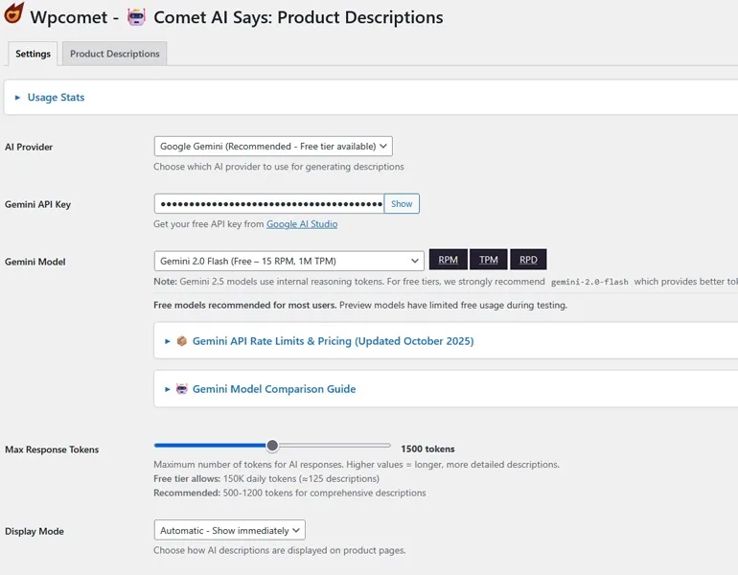Open the AI Provider dropdown

pos(273,147)
